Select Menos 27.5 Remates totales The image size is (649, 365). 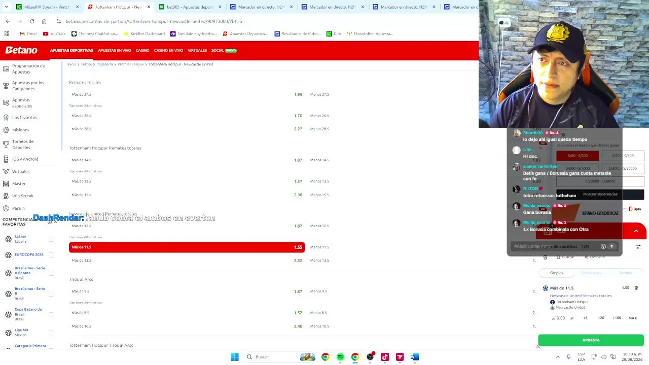pyautogui.click(x=319, y=94)
